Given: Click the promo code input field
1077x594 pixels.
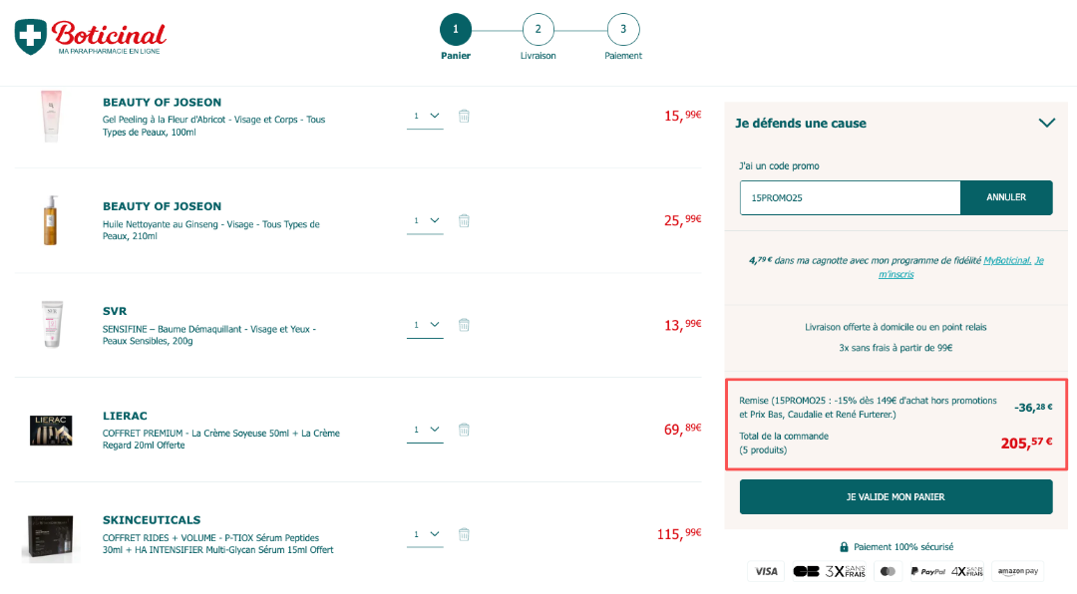Looking at the screenshot, I should 850,197.
